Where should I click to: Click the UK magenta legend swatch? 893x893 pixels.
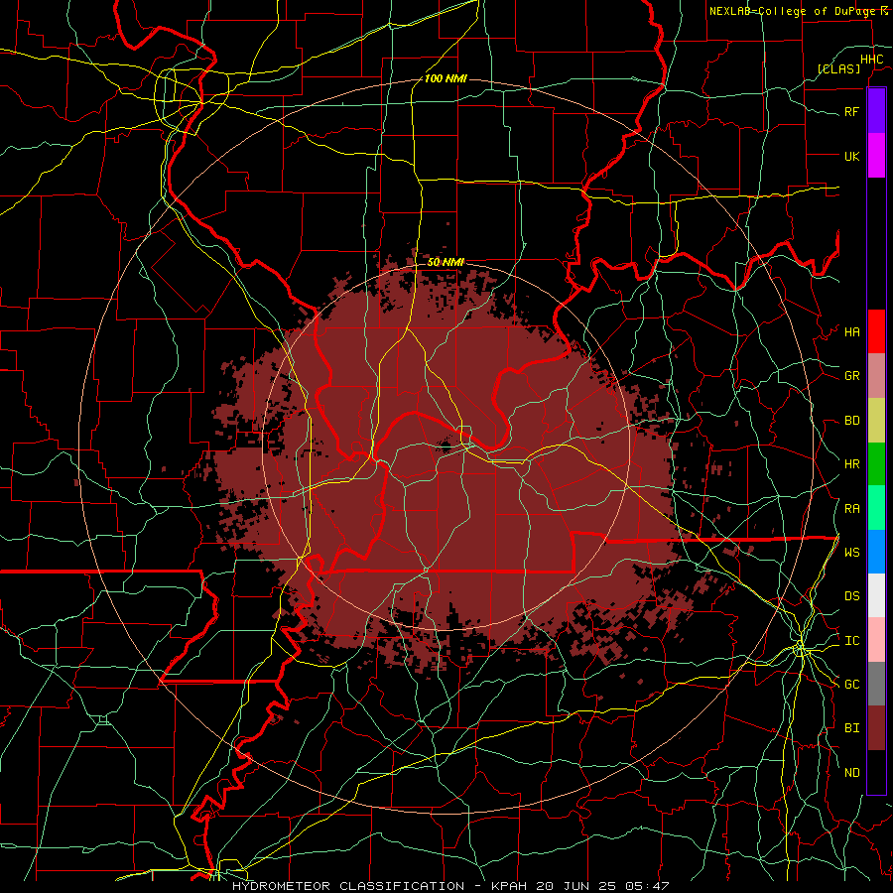pyautogui.click(x=876, y=155)
